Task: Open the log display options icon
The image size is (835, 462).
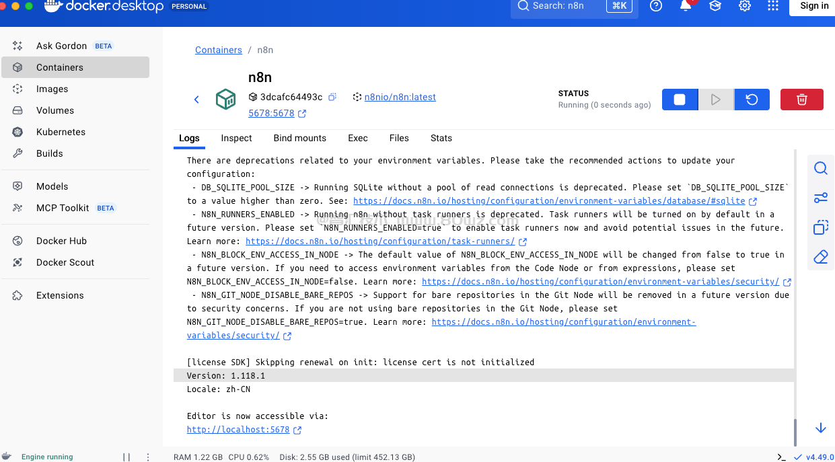Action: (x=820, y=198)
